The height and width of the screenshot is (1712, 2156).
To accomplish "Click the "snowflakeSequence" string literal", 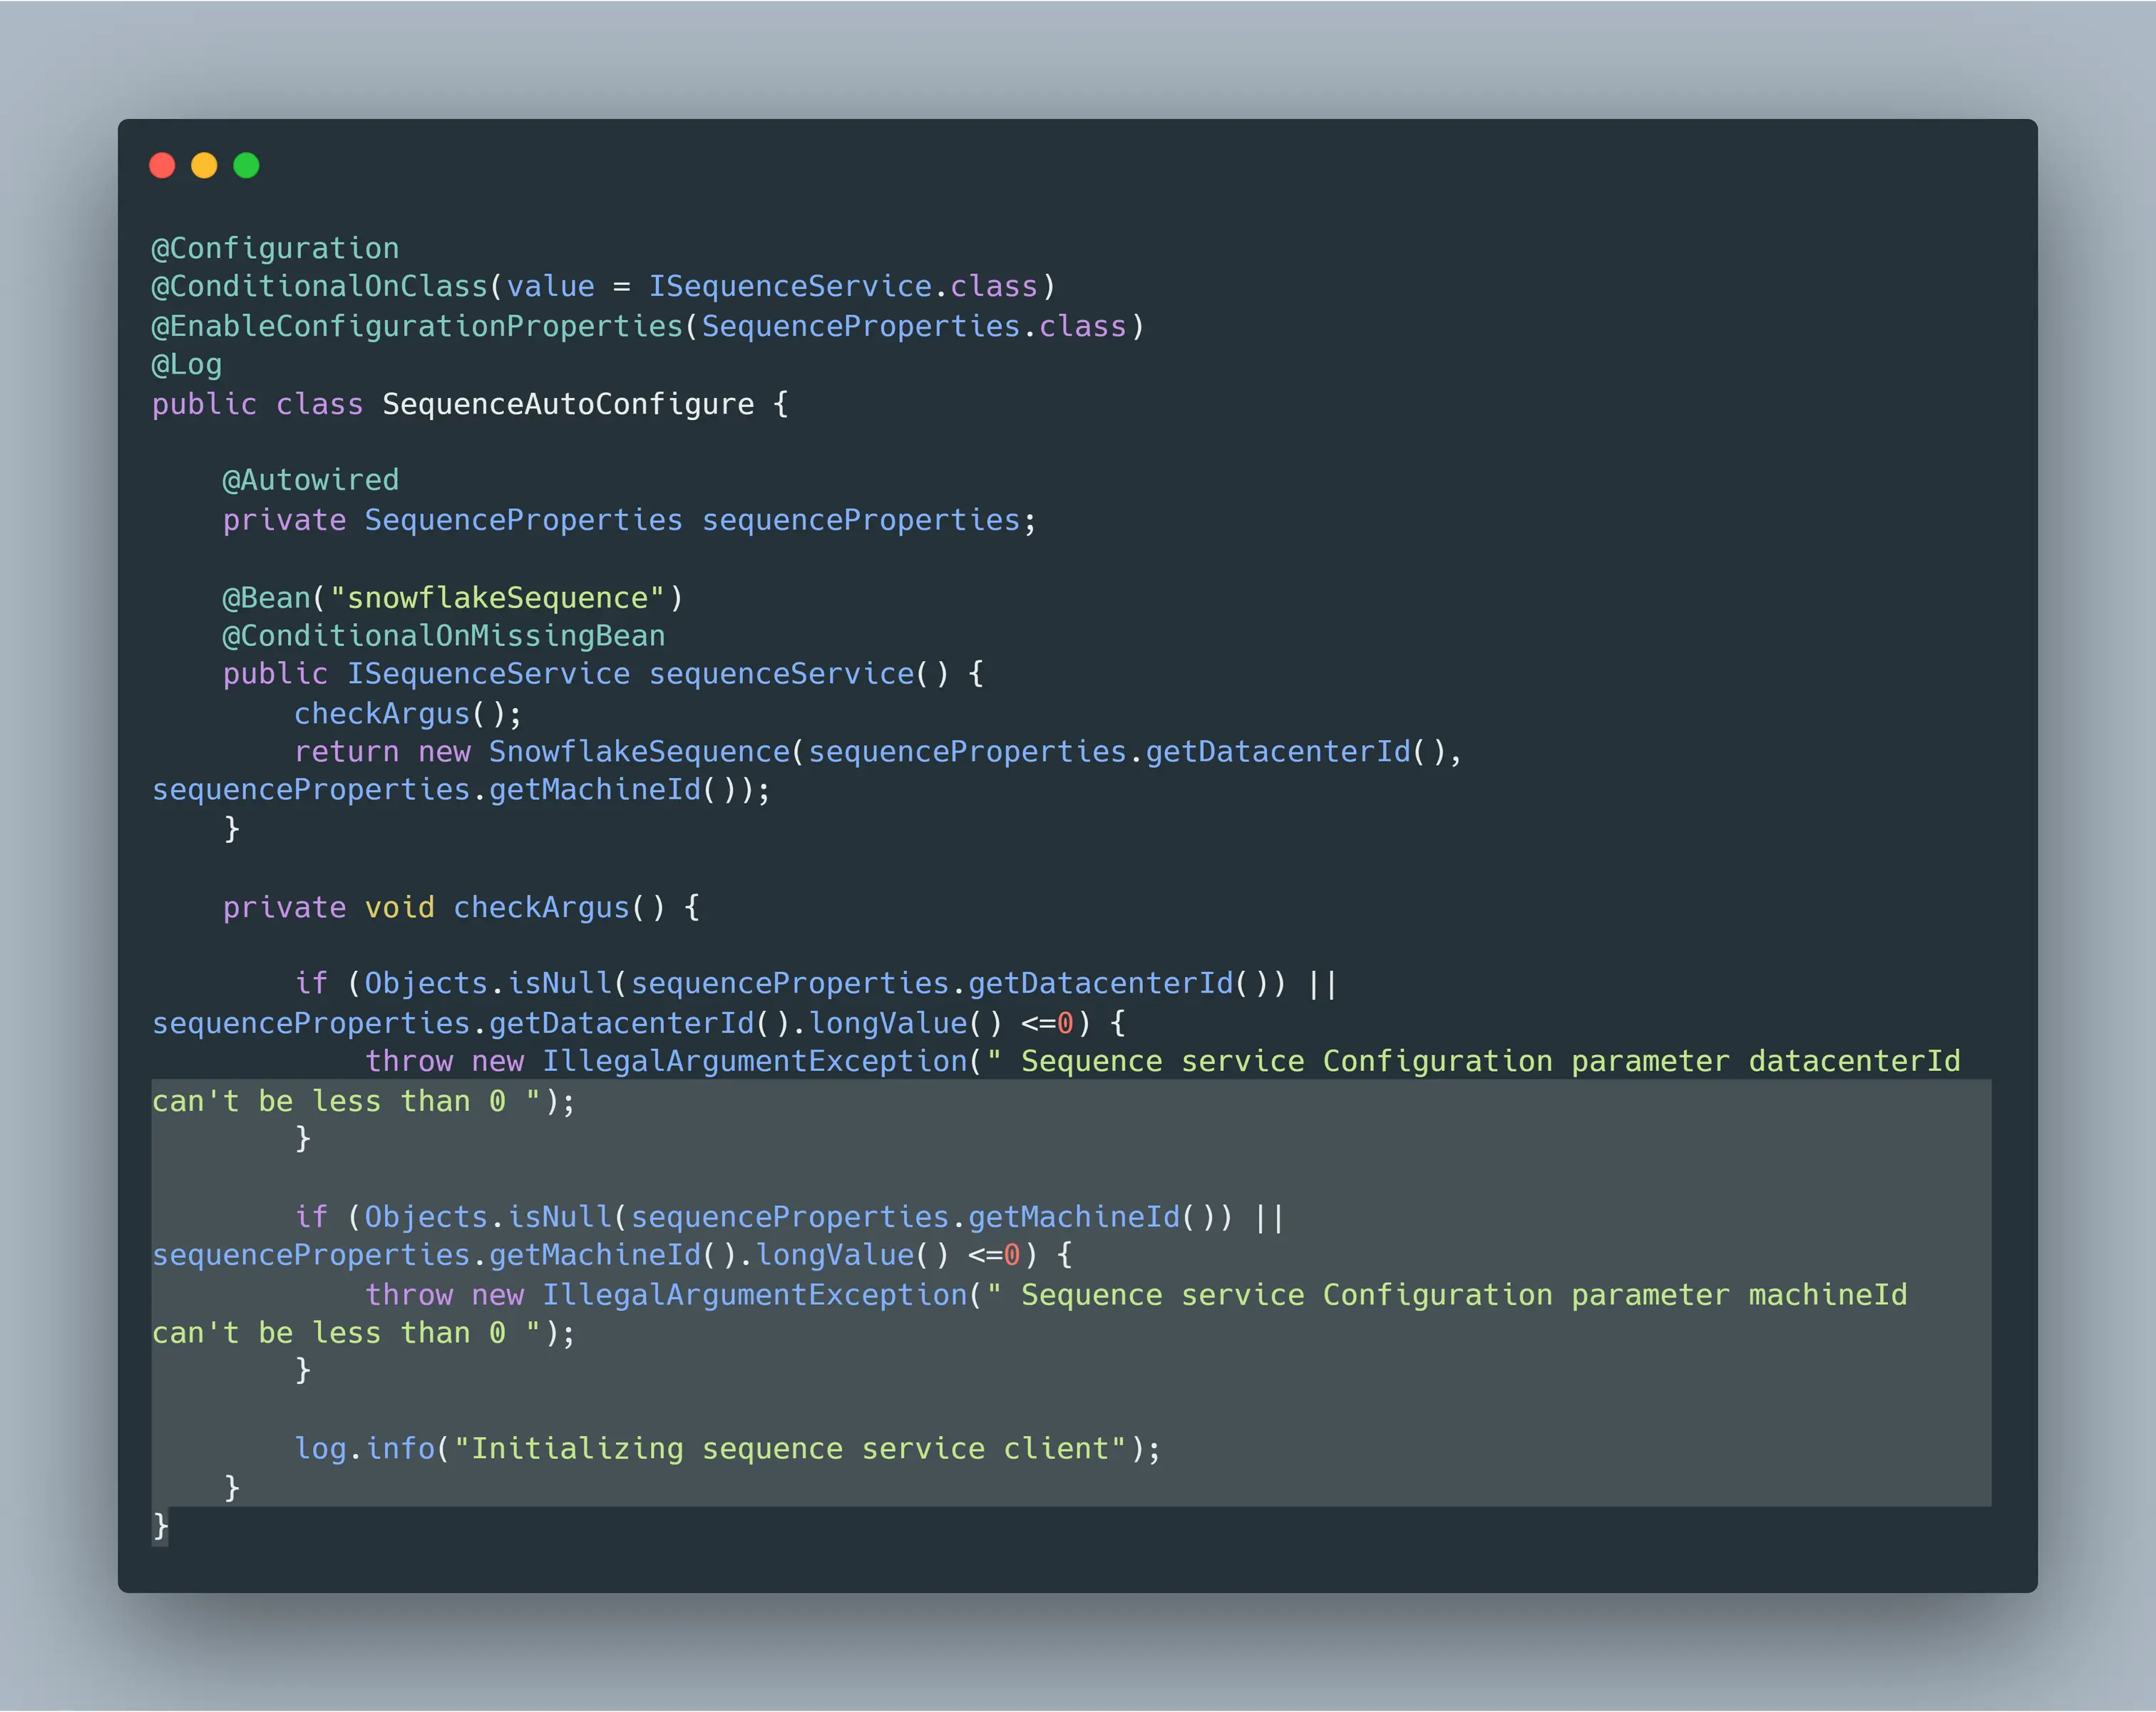I will coord(497,598).
